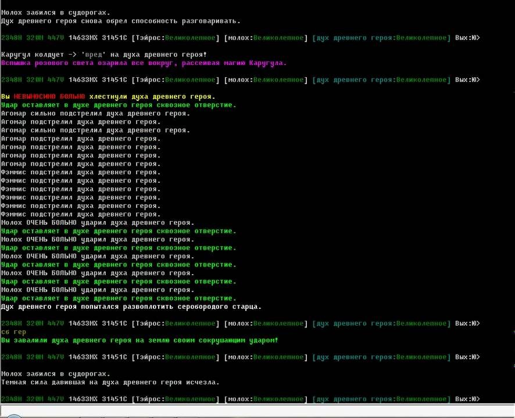This screenshot has height=418, width=515.
Task: Click the typed command 'сб гер'
Action: tap(13, 331)
